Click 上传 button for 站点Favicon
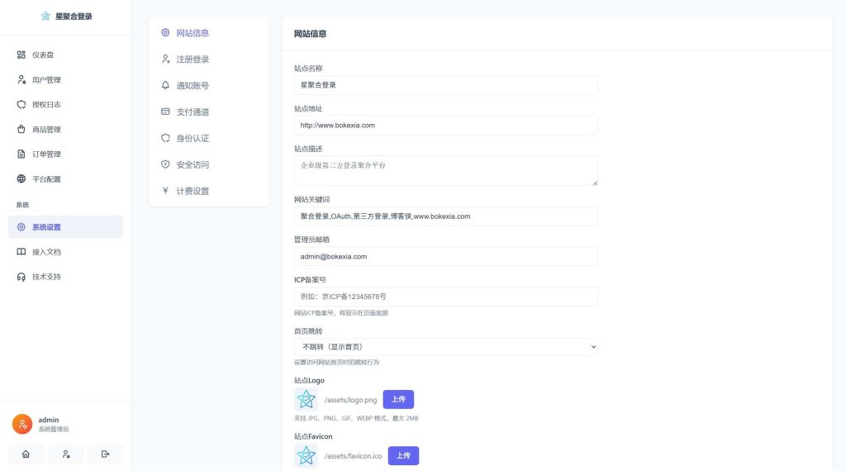The height and width of the screenshot is (471, 846). tap(403, 455)
